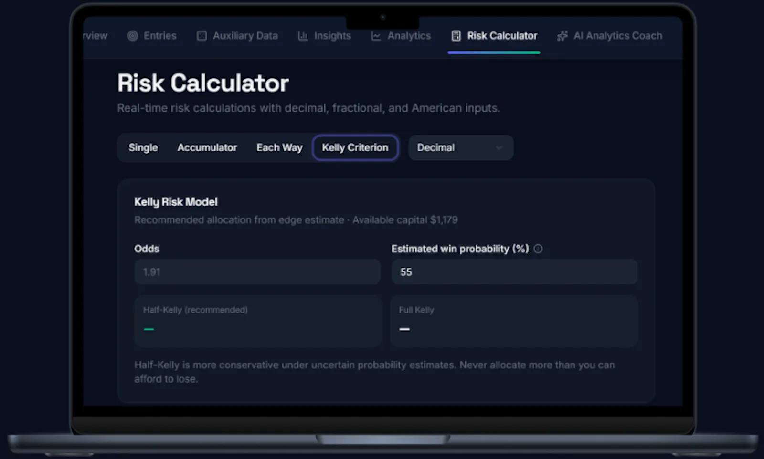Image resolution: width=764 pixels, height=459 pixels.
Task: Click the partially visible Overview tab
Action: click(x=95, y=36)
